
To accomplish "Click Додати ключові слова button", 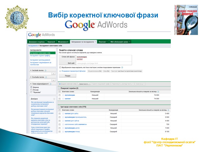I will point(68,84).
